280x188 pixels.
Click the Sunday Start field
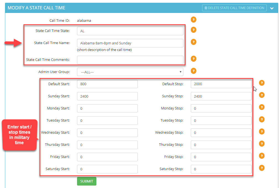(107, 96)
